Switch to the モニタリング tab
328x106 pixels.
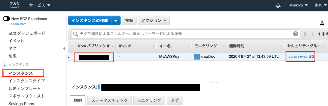tap(149, 100)
